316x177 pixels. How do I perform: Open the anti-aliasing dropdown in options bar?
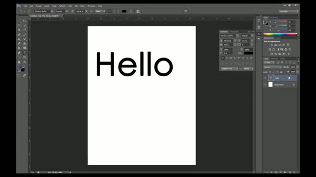pyautogui.click(x=100, y=11)
